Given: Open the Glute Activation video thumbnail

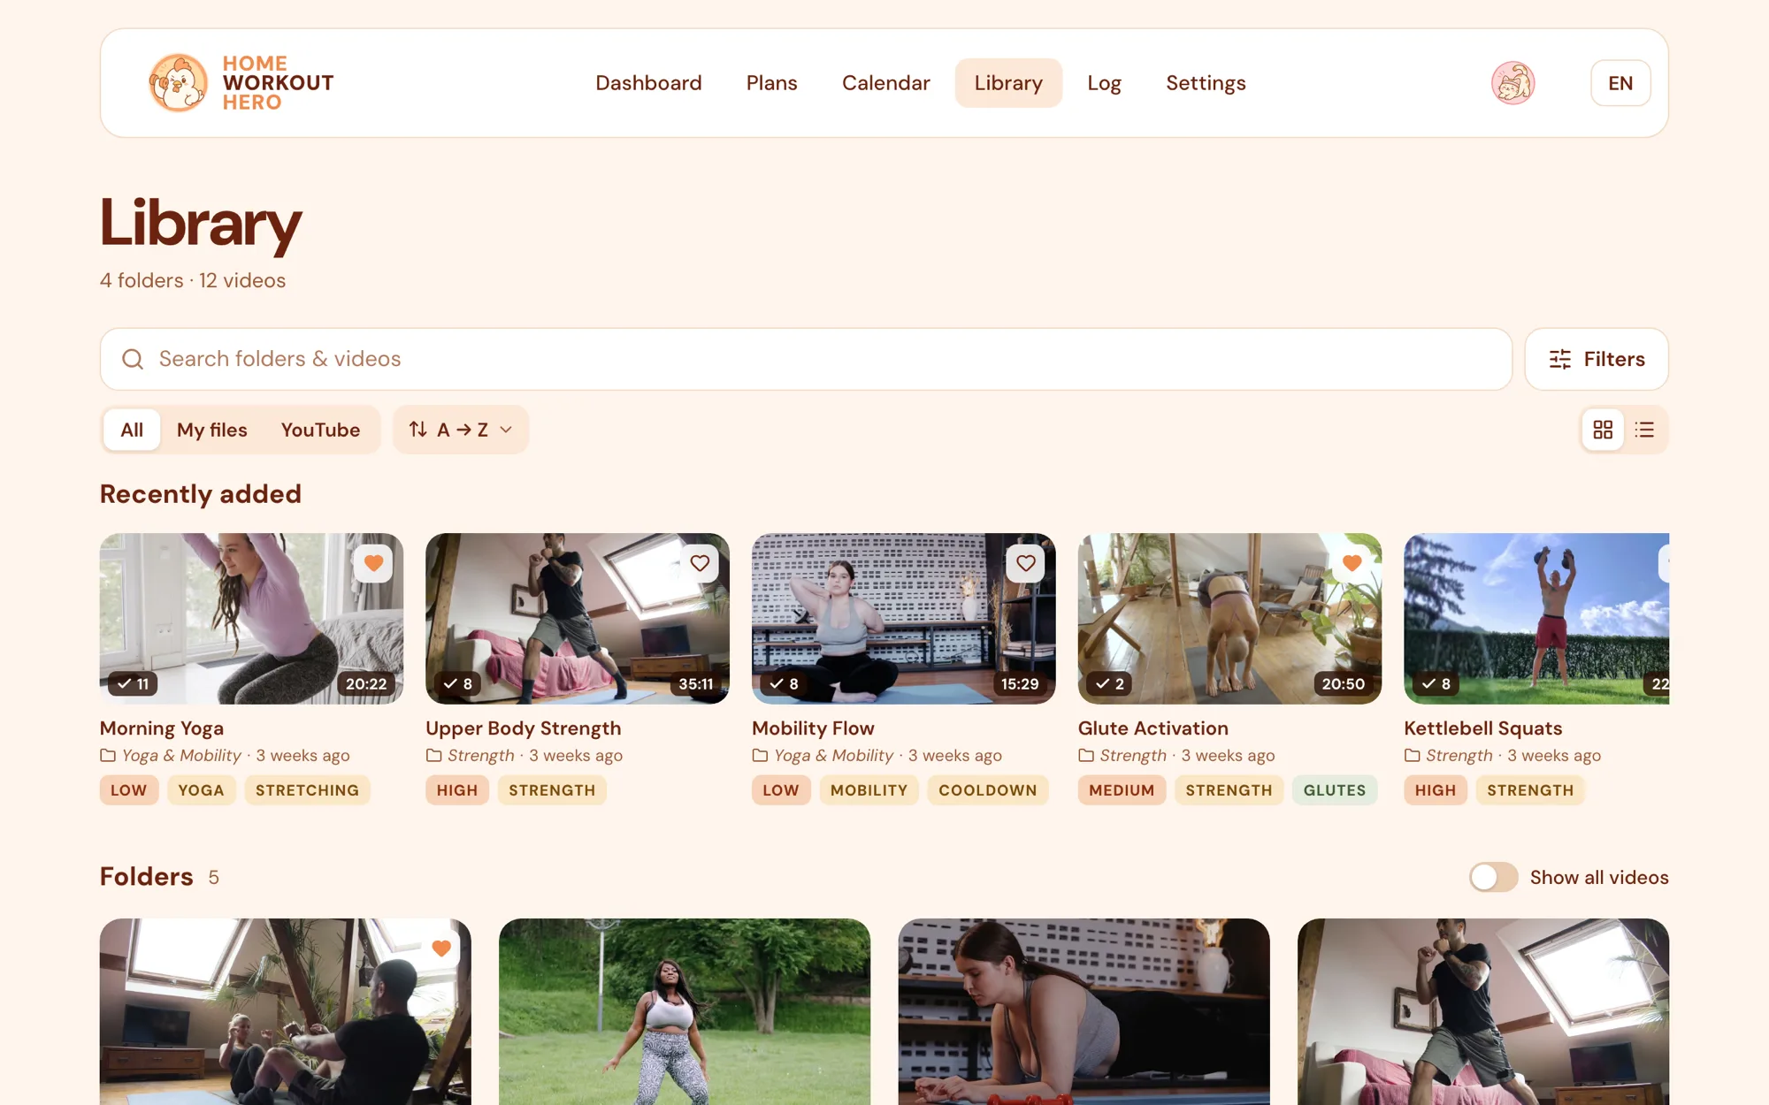Looking at the screenshot, I should pyautogui.click(x=1229, y=618).
